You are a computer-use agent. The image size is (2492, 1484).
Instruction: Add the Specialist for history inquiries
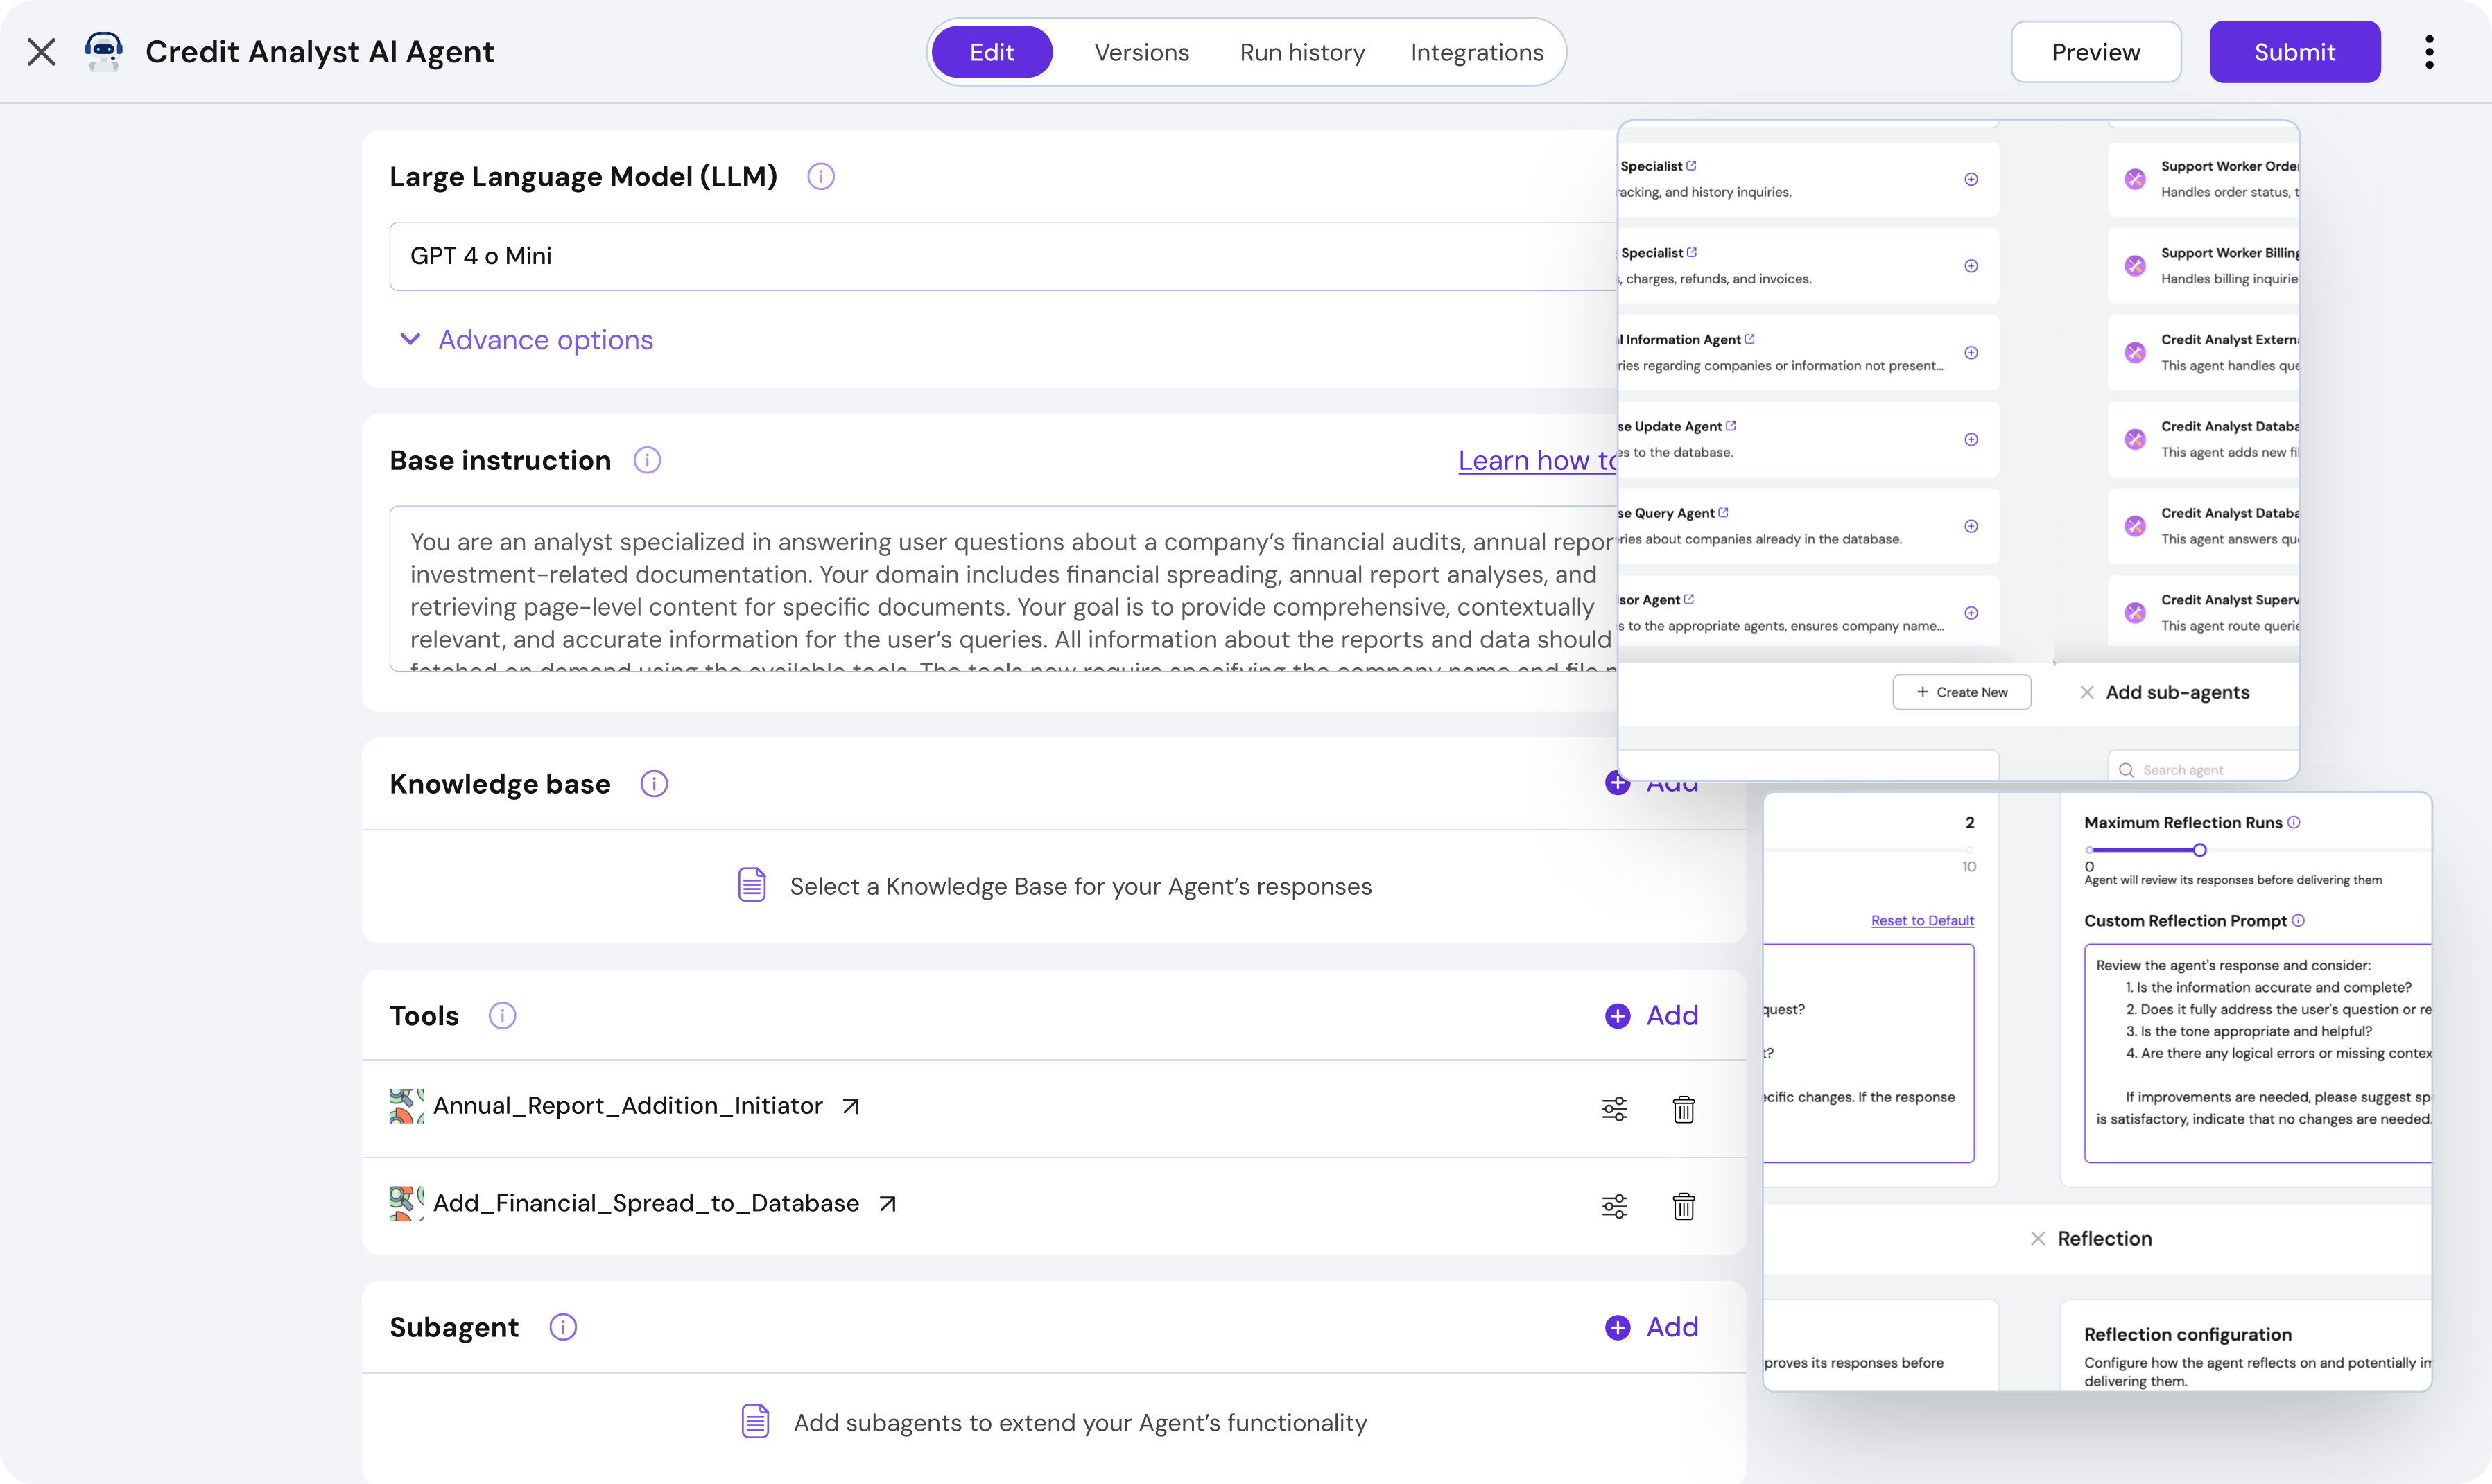[x=1971, y=179]
